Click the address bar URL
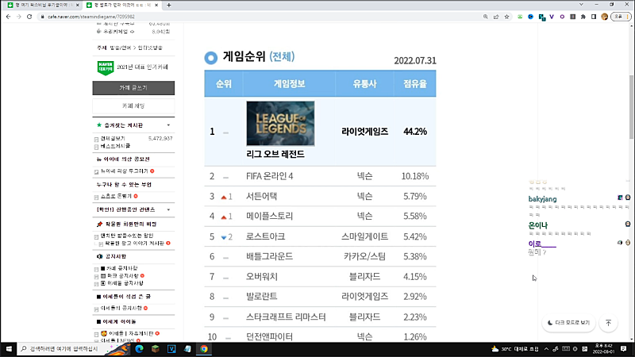This screenshot has height=357, width=635. [91, 17]
